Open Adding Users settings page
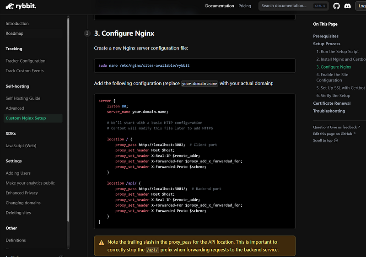The height and width of the screenshot is (257, 366). click(x=18, y=173)
